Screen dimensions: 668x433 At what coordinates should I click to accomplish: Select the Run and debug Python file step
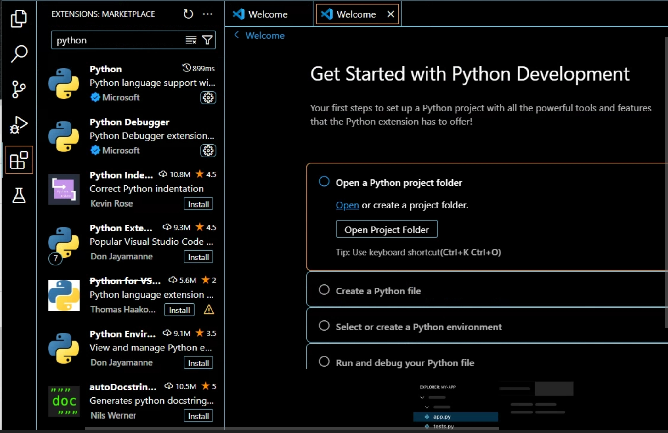pyautogui.click(x=405, y=362)
